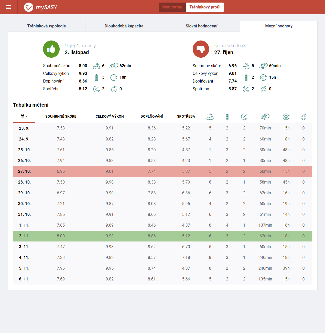Sort by running figure column header

click(x=265, y=117)
